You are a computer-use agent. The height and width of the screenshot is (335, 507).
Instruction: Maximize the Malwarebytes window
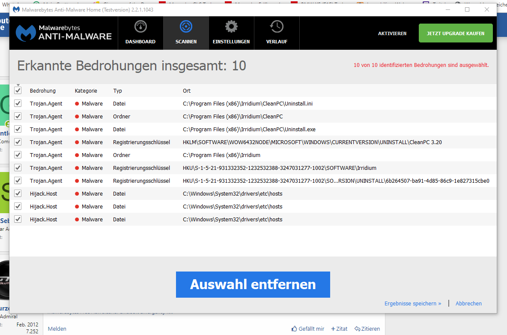click(x=467, y=10)
